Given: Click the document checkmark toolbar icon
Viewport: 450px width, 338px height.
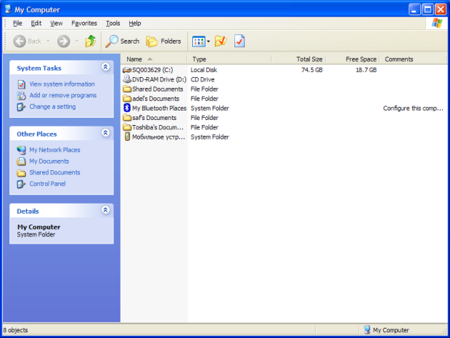Looking at the screenshot, I should point(240,41).
